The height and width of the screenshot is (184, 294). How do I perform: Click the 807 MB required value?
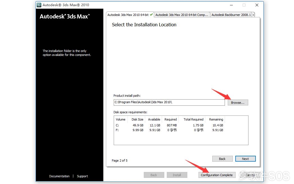point(172,125)
